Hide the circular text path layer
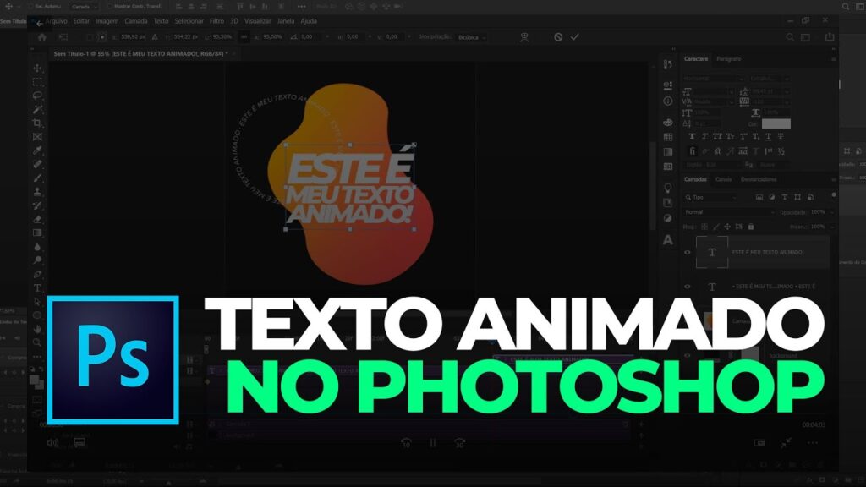Viewport: 866px width, 487px height. [688, 287]
